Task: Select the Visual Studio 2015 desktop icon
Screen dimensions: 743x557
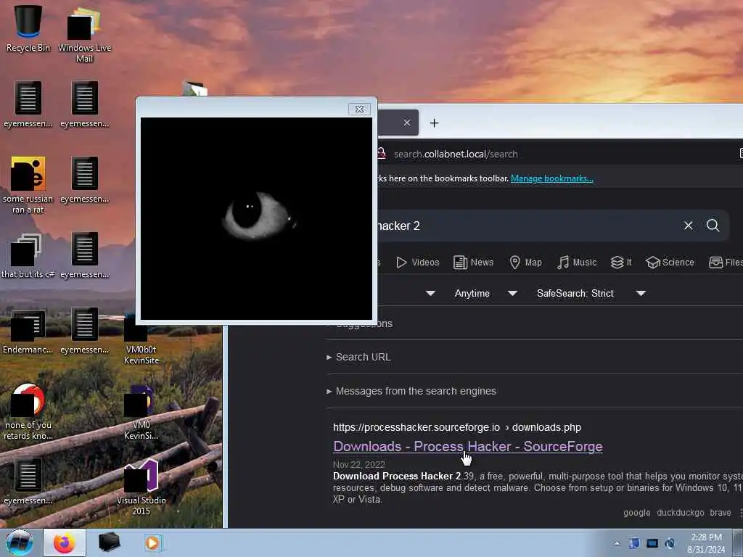Action: click(x=141, y=487)
